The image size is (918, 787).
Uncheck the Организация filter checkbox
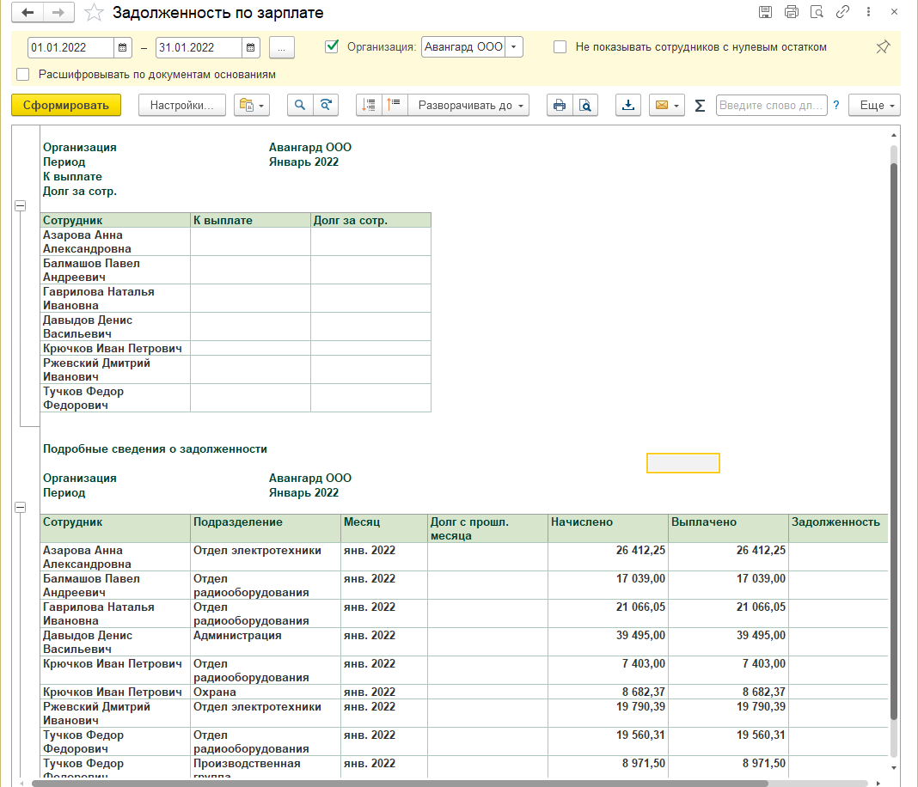(x=332, y=47)
